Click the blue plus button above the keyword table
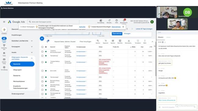The height and width of the screenshot is (111, 198). 42,39
